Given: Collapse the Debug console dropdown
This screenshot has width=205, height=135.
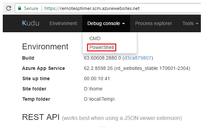Looking at the screenshot, I should 106,23.
